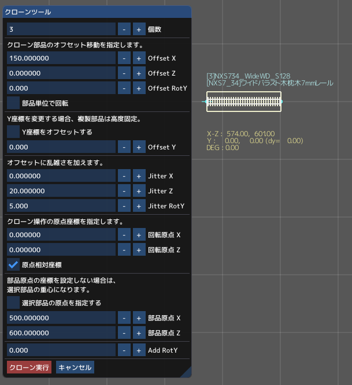This screenshot has height=385, width=352.
Task: Increase Jitter Z value
Action: [139, 191]
